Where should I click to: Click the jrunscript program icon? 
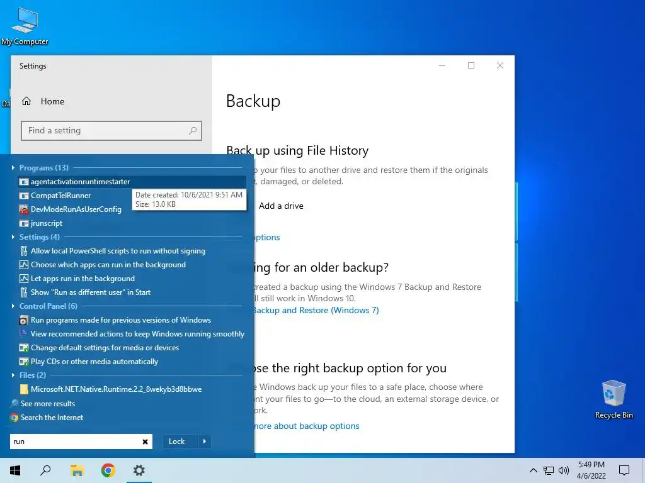pyautogui.click(x=24, y=223)
